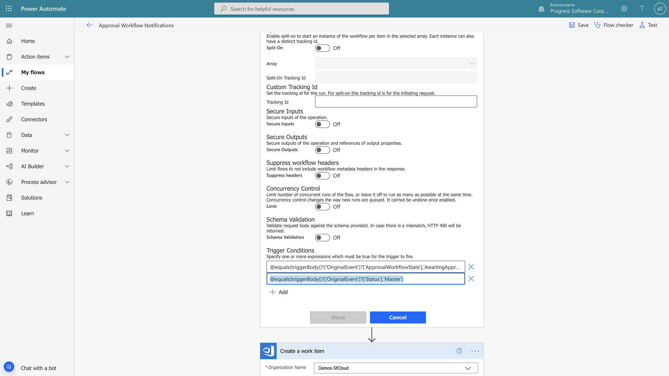
Task: Click the Flow checker stethoscope icon
Action: tap(597, 25)
